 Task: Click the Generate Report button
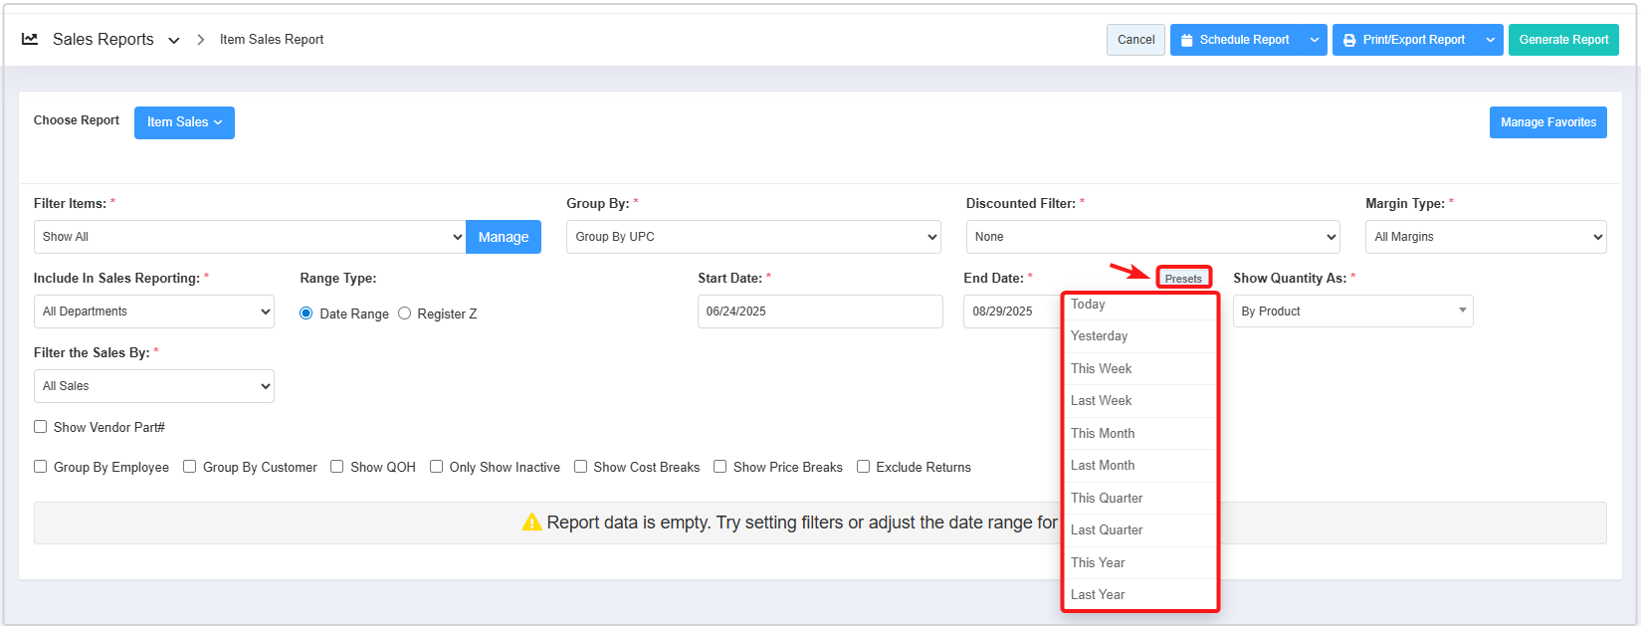click(1562, 40)
